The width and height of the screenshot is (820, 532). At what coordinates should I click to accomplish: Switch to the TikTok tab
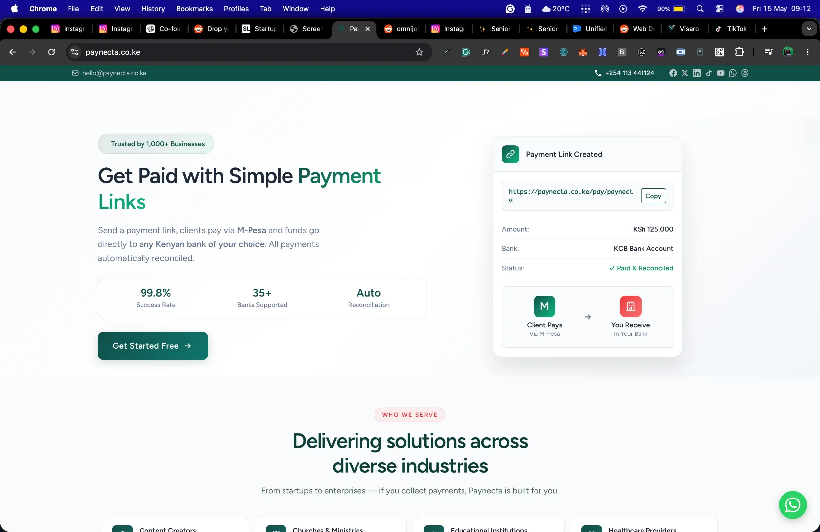pos(732,29)
